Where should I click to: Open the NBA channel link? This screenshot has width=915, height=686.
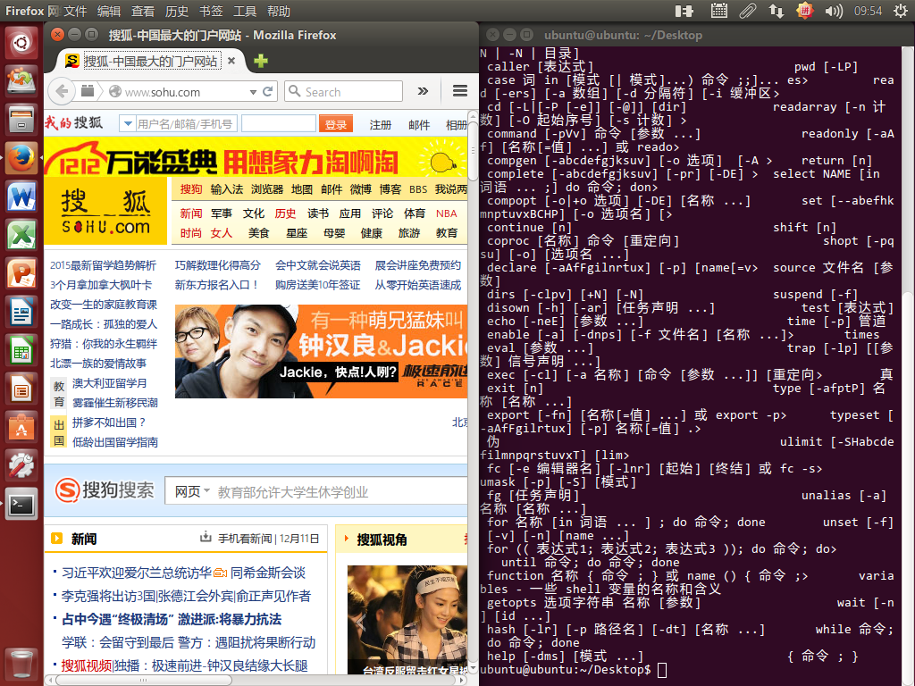tap(447, 213)
